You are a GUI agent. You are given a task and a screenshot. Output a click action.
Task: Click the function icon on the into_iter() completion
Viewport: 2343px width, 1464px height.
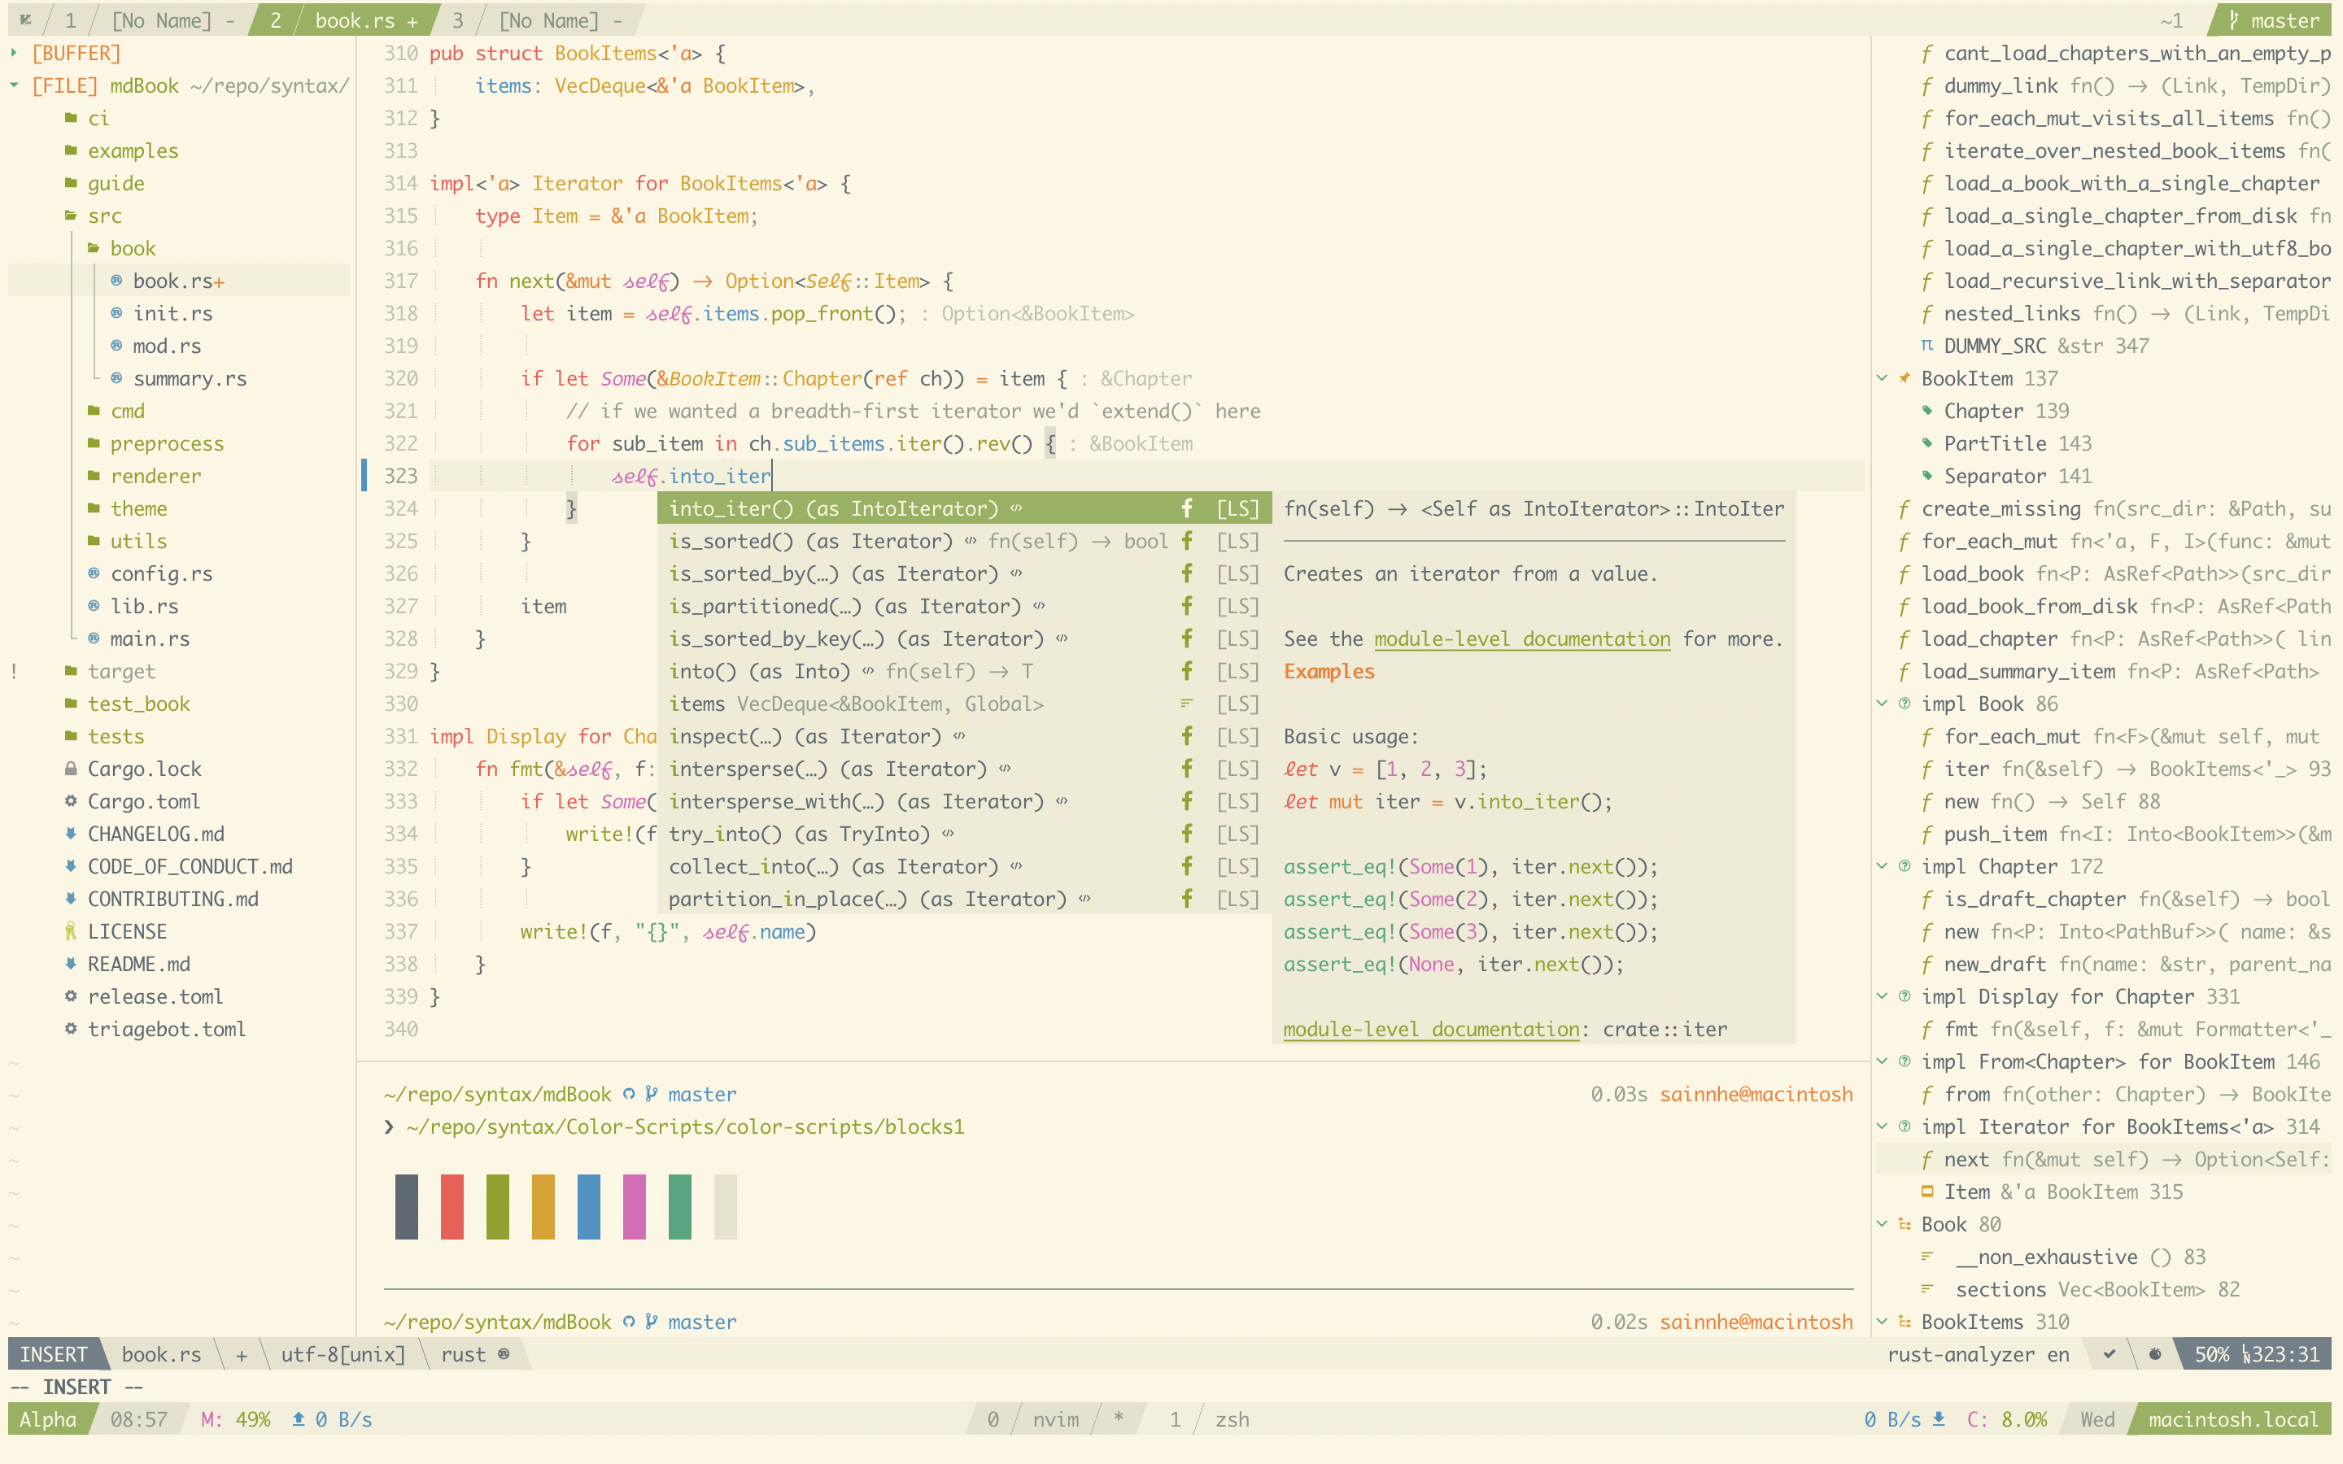(1187, 508)
